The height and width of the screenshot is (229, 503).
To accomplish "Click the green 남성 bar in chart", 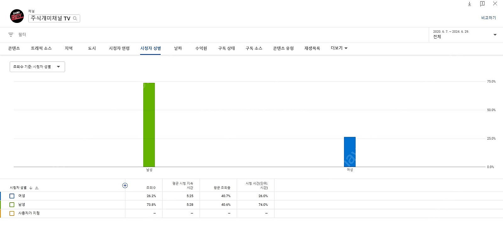I will pos(149,125).
